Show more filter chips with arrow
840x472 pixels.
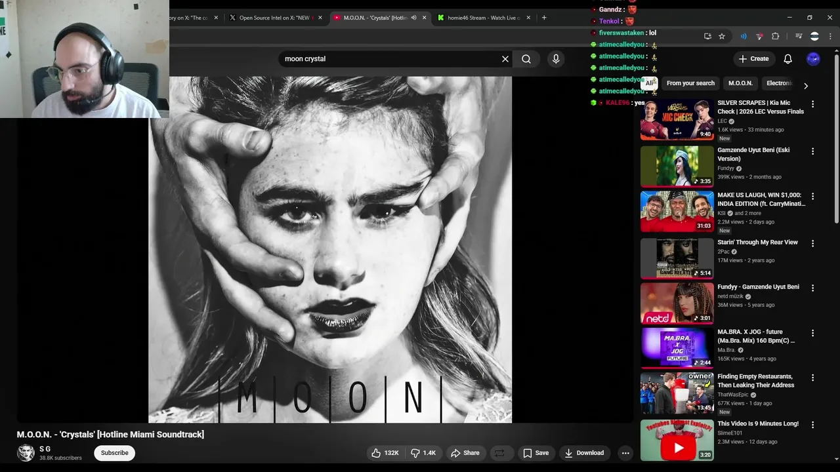pos(806,85)
